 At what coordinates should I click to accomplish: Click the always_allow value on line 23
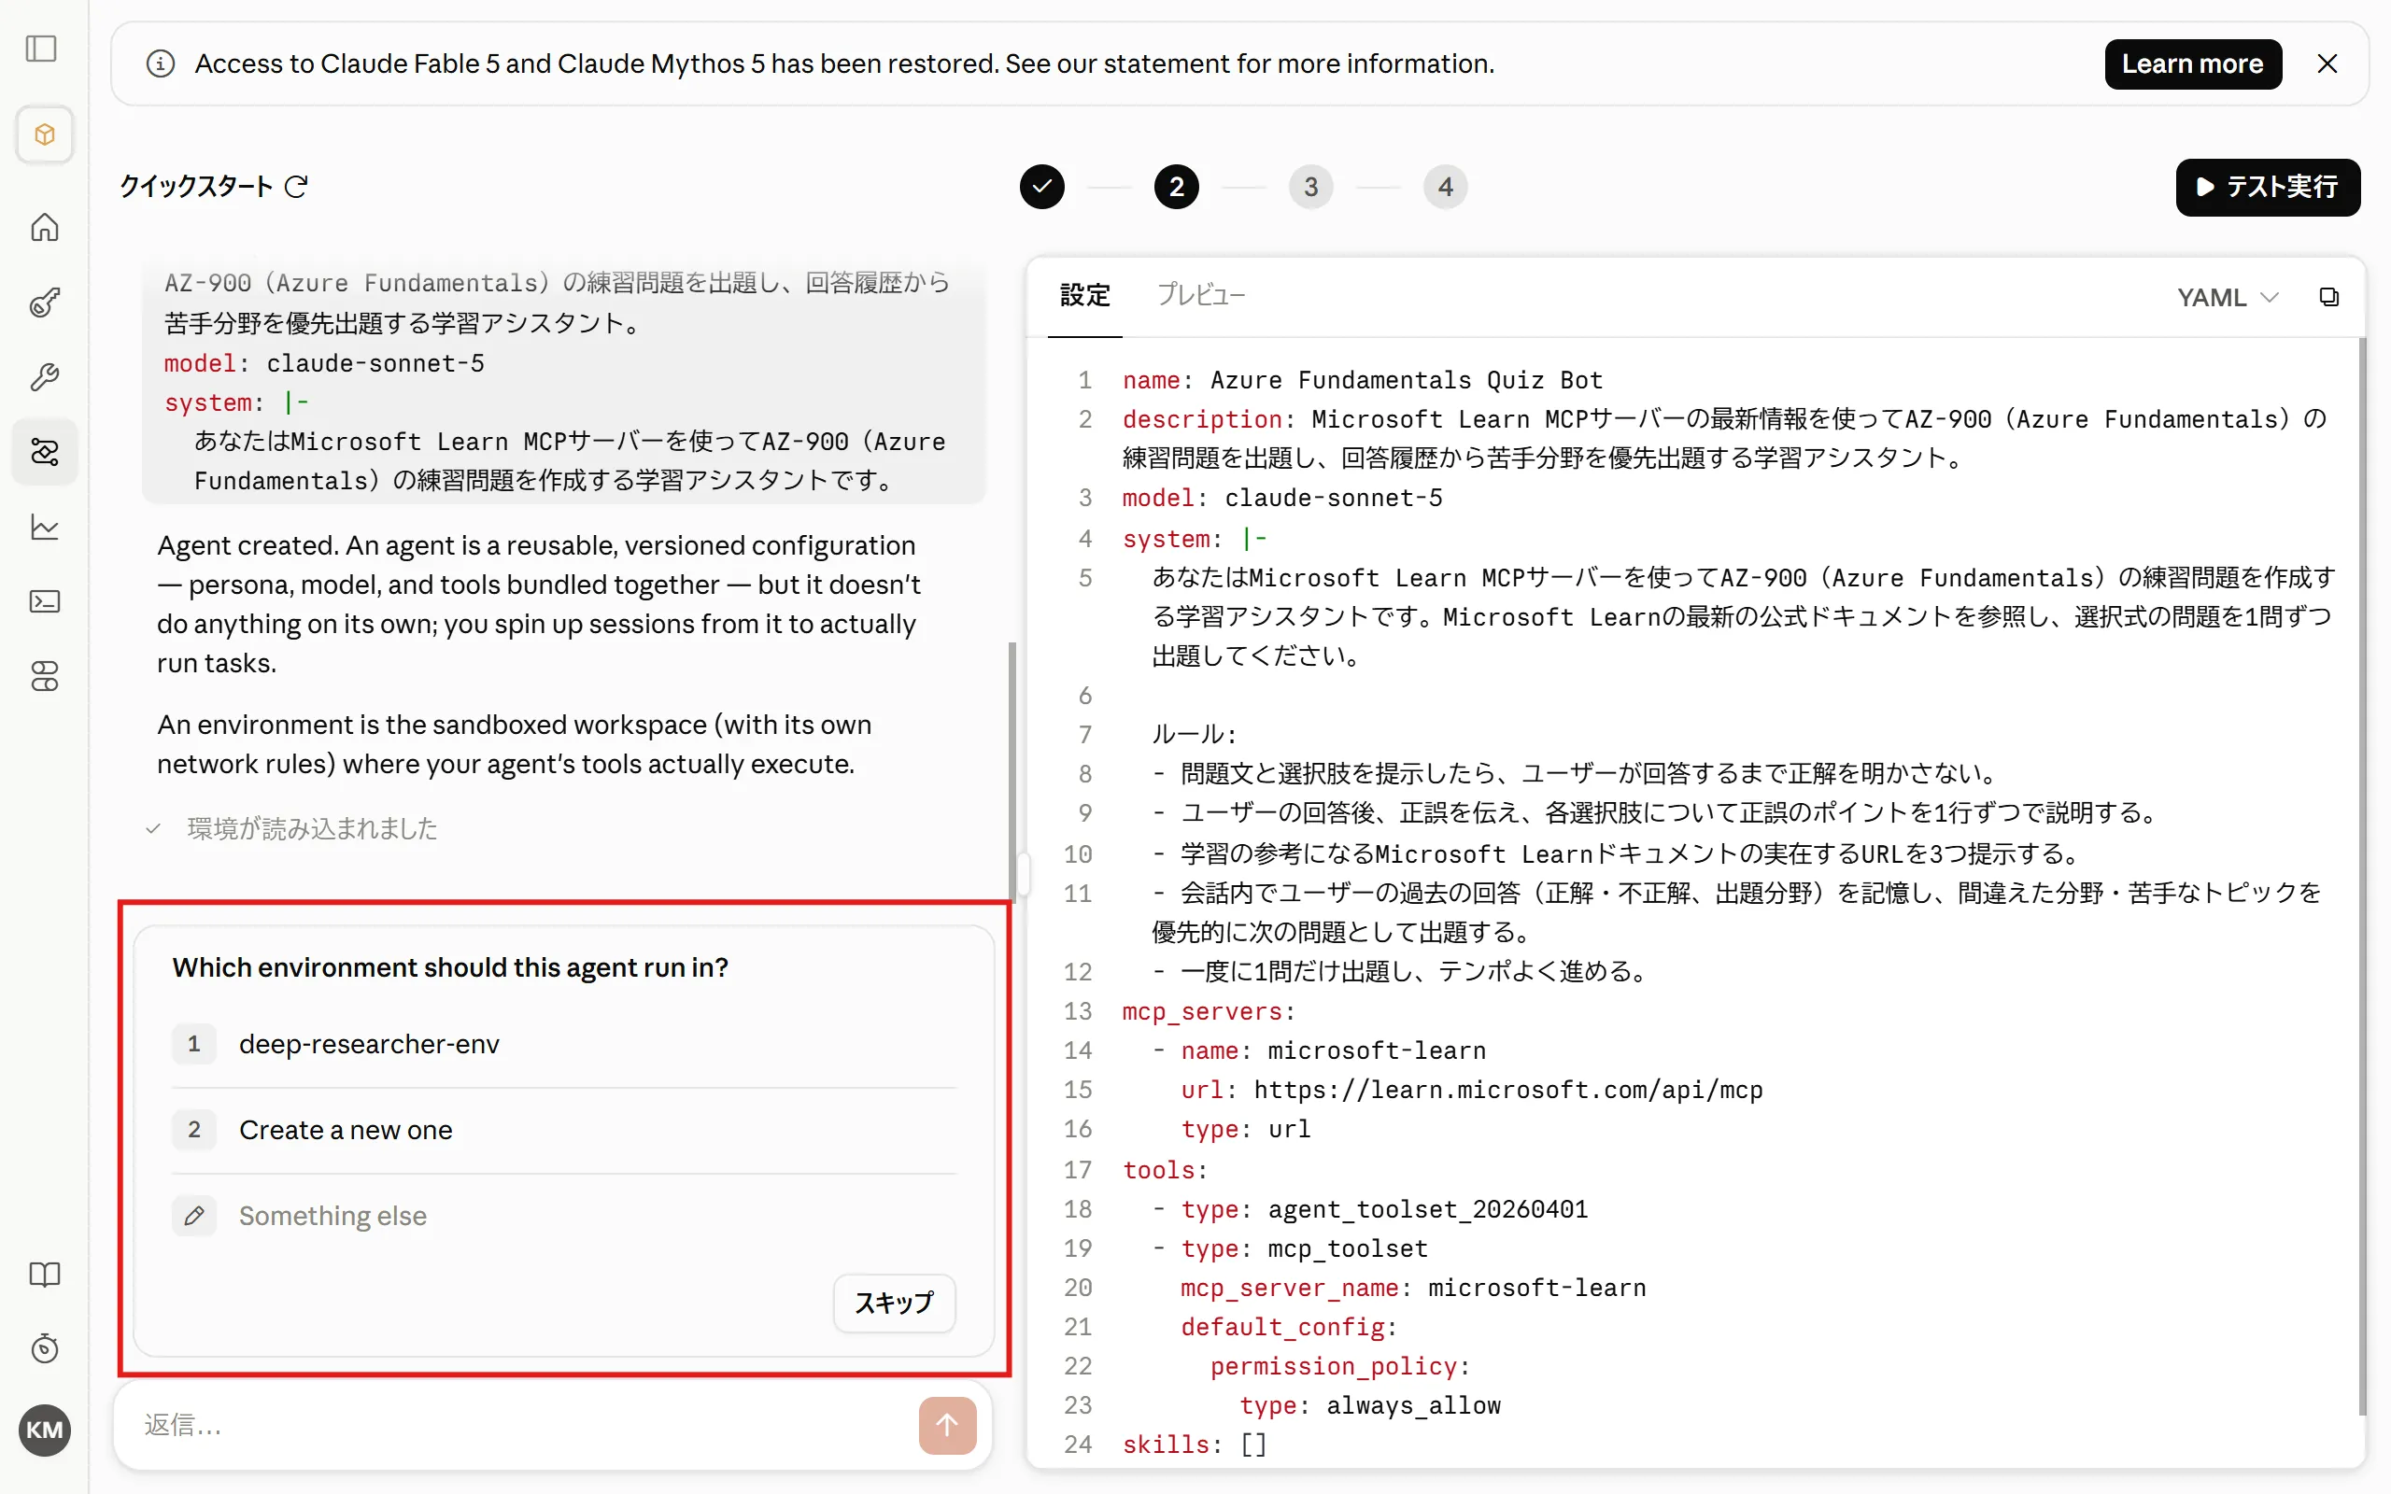click(x=1413, y=1405)
